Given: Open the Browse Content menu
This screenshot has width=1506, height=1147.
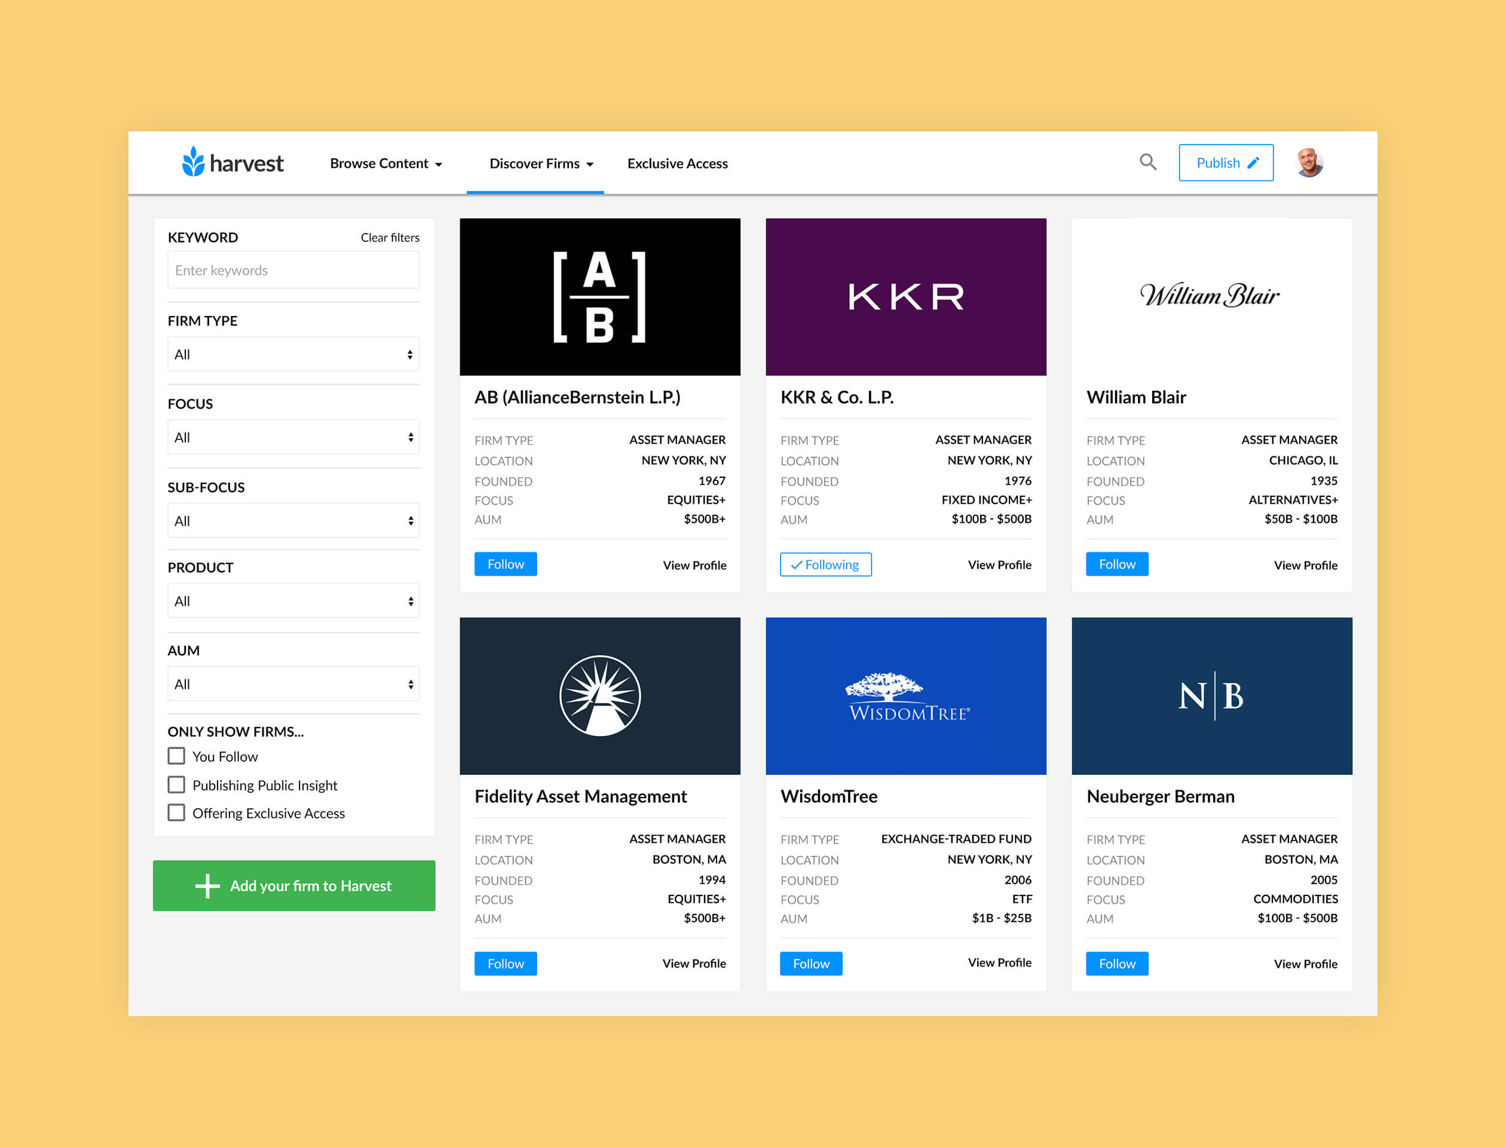Looking at the screenshot, I should [x=386, y=164].
